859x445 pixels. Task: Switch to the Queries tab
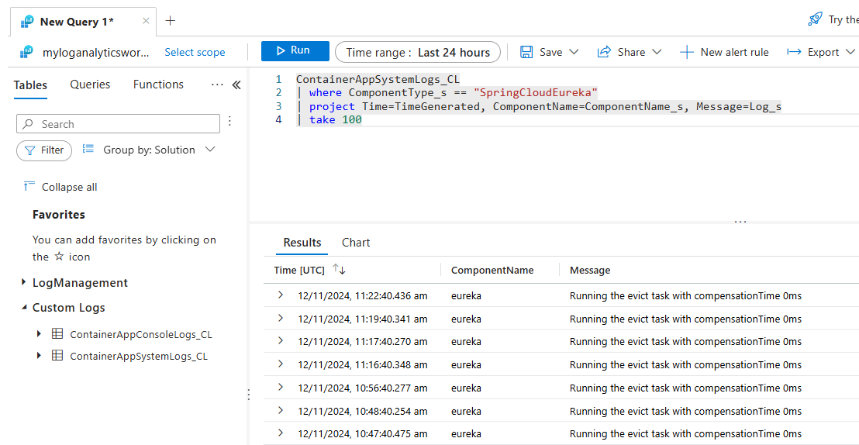tap(90, 85)
